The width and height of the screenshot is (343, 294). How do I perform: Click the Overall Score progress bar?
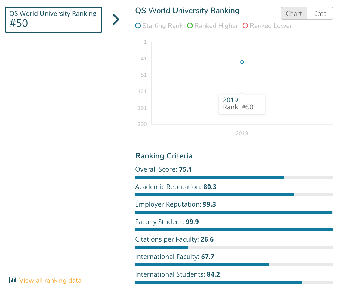pyautogui.click(x=234, y=177)
